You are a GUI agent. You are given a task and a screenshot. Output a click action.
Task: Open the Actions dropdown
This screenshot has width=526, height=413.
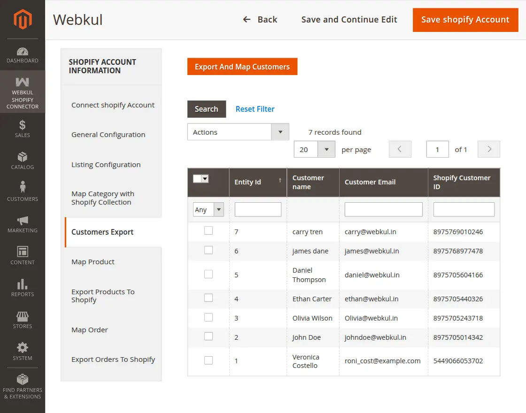(238, 132)
